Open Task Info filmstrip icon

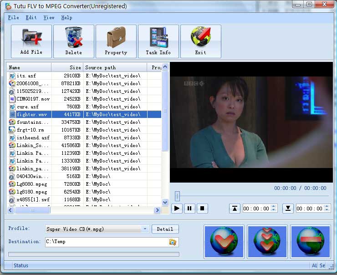pos(158,37)
